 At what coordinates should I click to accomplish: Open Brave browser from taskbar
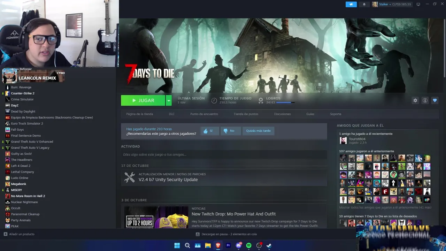(218, 245)
